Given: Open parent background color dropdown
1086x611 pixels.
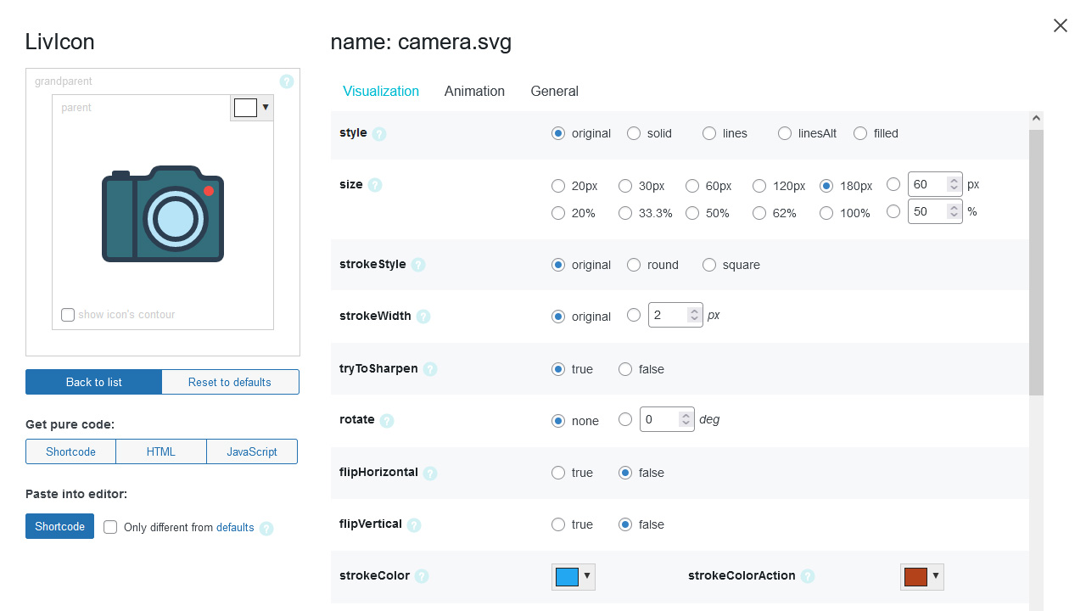Looking at the screenshot, I should (252, 108).
